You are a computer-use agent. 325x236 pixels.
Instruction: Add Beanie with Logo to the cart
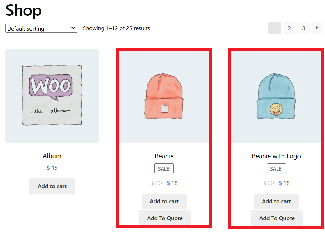(x=276, y=201)
